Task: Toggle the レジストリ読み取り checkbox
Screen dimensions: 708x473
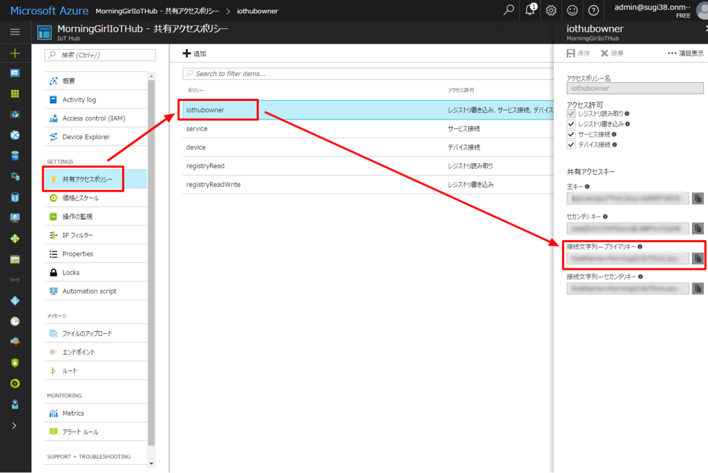Action: [571, 114]
